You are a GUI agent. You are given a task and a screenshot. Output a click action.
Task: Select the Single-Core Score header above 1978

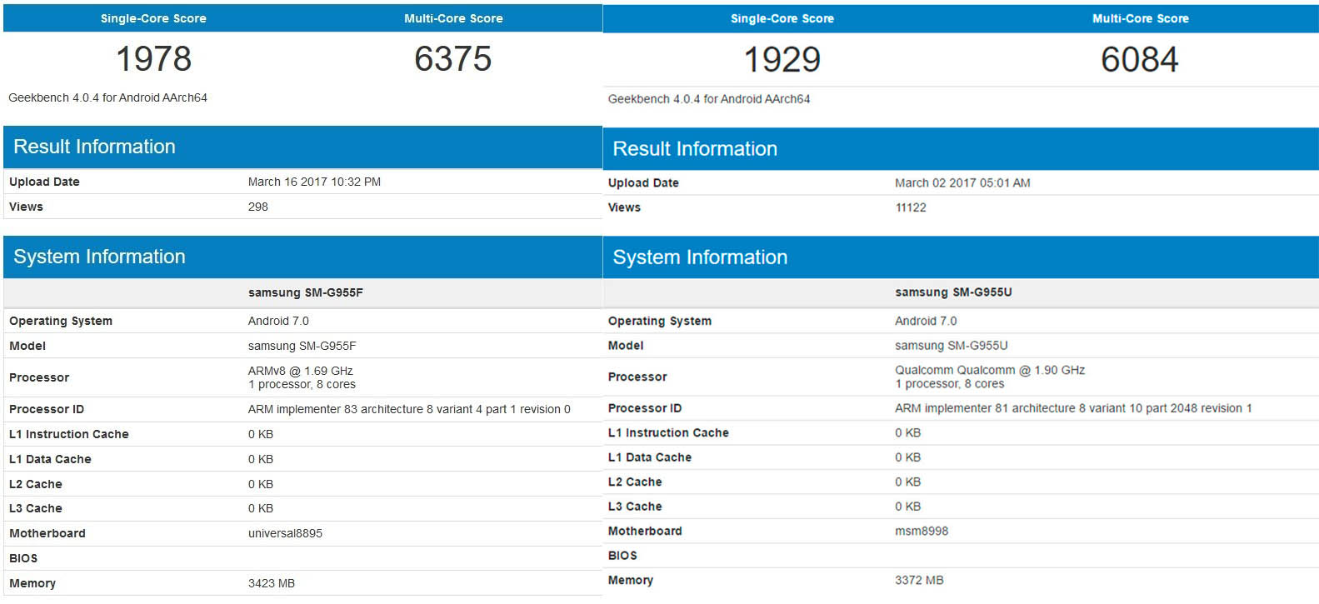tap(153, 18)
